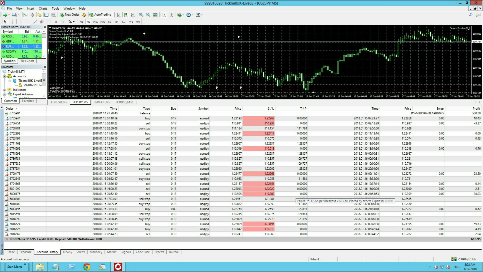
Task: Open the Indicators list toolbar icon
Action: tap(179, 15)
